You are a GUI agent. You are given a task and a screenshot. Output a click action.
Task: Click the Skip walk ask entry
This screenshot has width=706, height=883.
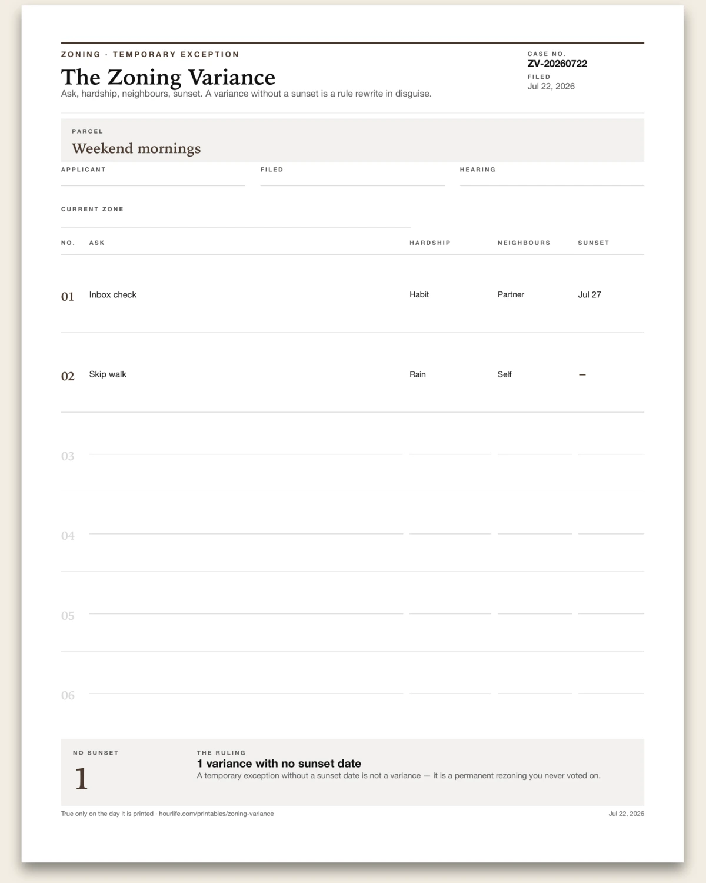108,374
